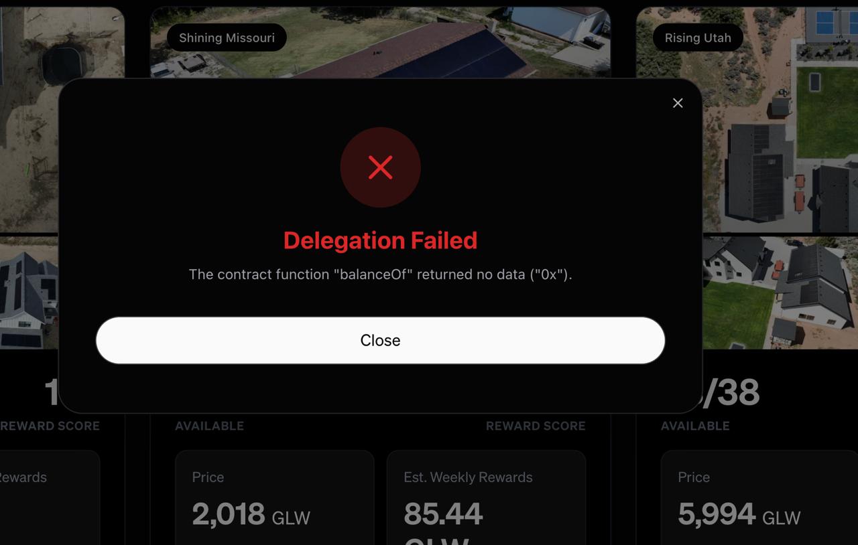Viewport: 858px width, 545px height.
Task: View the Rising Utah lower house photo
Action: [780, 293]
